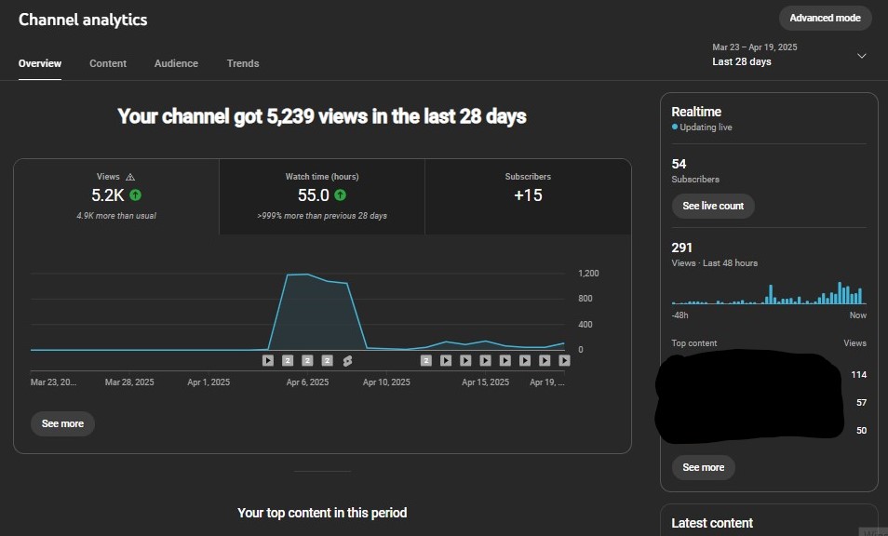This screenshot has width=888, height=536.
Task: Select the '2' videos marker for Apr 7
Action: (x=328, y=360)
